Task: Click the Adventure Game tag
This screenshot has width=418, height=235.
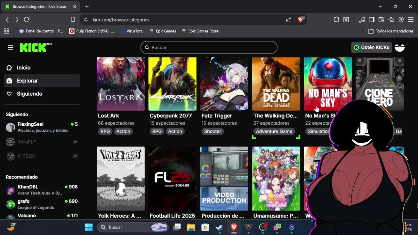Action: pyautogui.click(x=274, y=131)
